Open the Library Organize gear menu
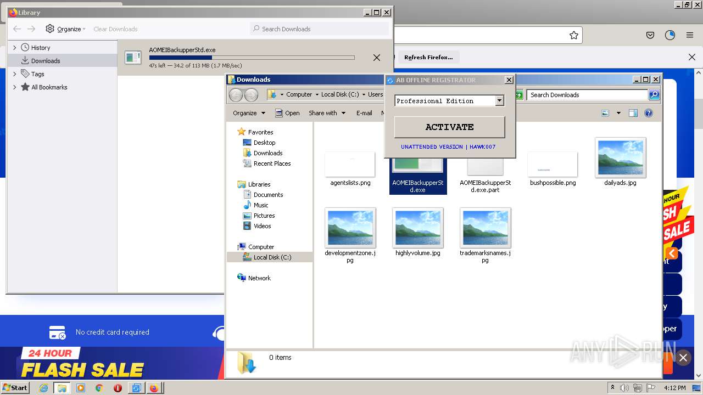Image resolution: width=703 pixels, height=395 pixels. coord(66,29)
